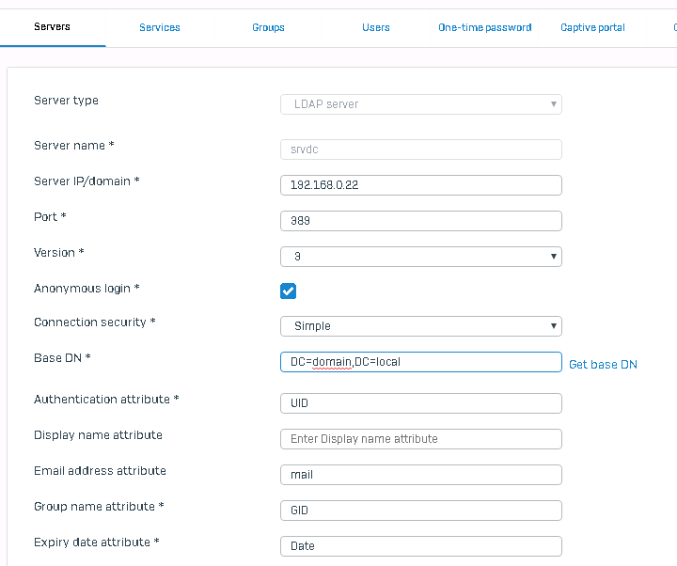The width and height of the screenshot is (677, 566).
Task: Click the Authentication attribute field
Action: click(420, 403)
